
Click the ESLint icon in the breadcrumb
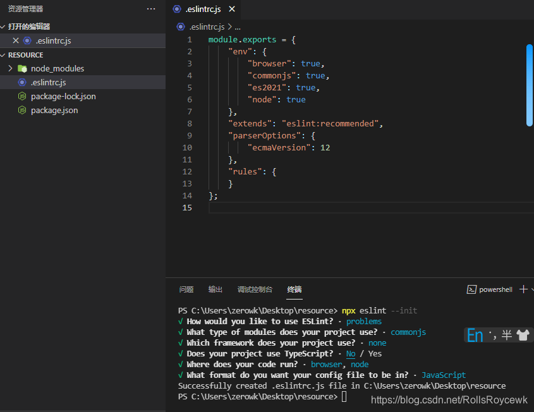pos(181,27)
